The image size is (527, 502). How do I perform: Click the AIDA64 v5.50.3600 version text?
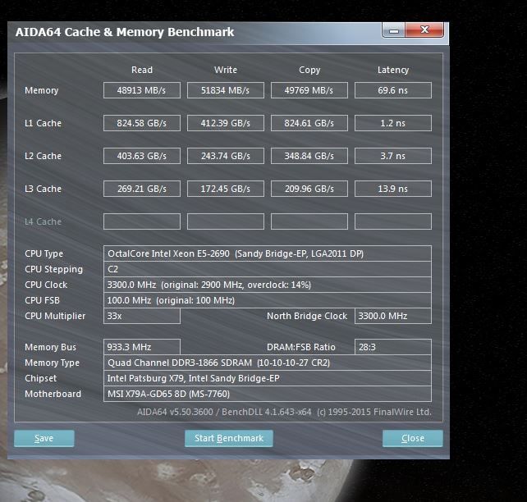[x=175, y=412]
